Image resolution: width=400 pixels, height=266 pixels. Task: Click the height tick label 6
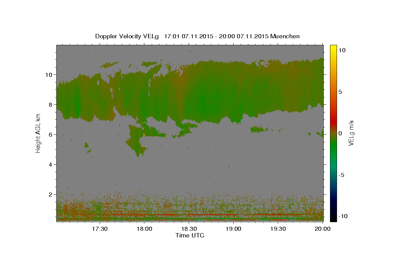(50, 135)
